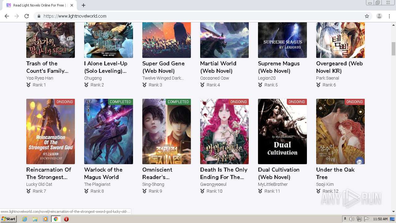Click author name Chugong
Viewport: 396px width, 223px height.
(93, 78)
